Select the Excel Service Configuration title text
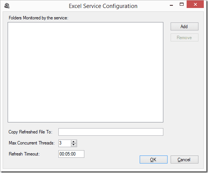This screenshot has width=208, height=173. [103, 6]
